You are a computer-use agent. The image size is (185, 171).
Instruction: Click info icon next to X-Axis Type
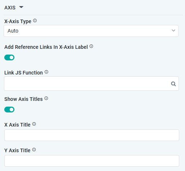pos(35,21)
